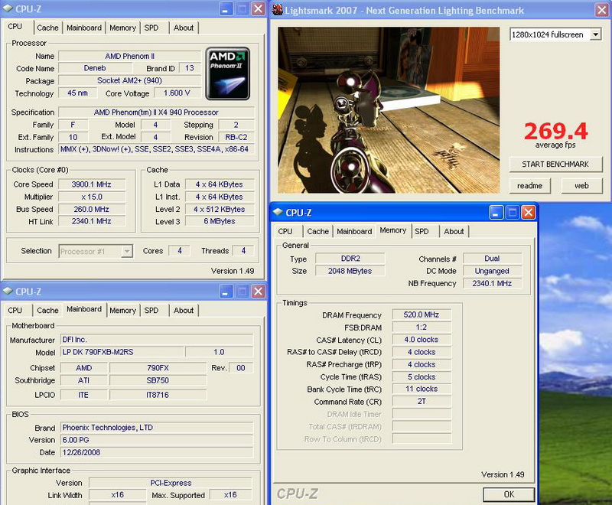Click the AMD Phenom II logo image
612x505 pixels.
tap(227, 73)
